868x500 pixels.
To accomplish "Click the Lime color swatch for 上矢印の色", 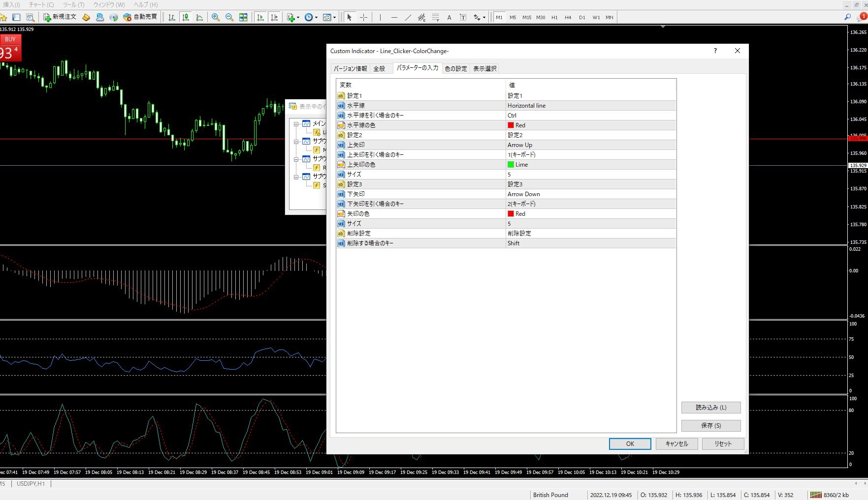I will pyautogui.click(x=511, y=165).
